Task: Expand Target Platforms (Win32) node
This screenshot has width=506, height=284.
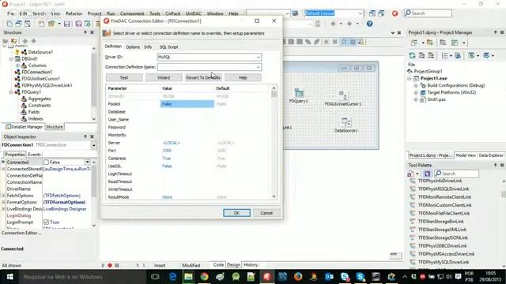Action: tap(416, 92)
